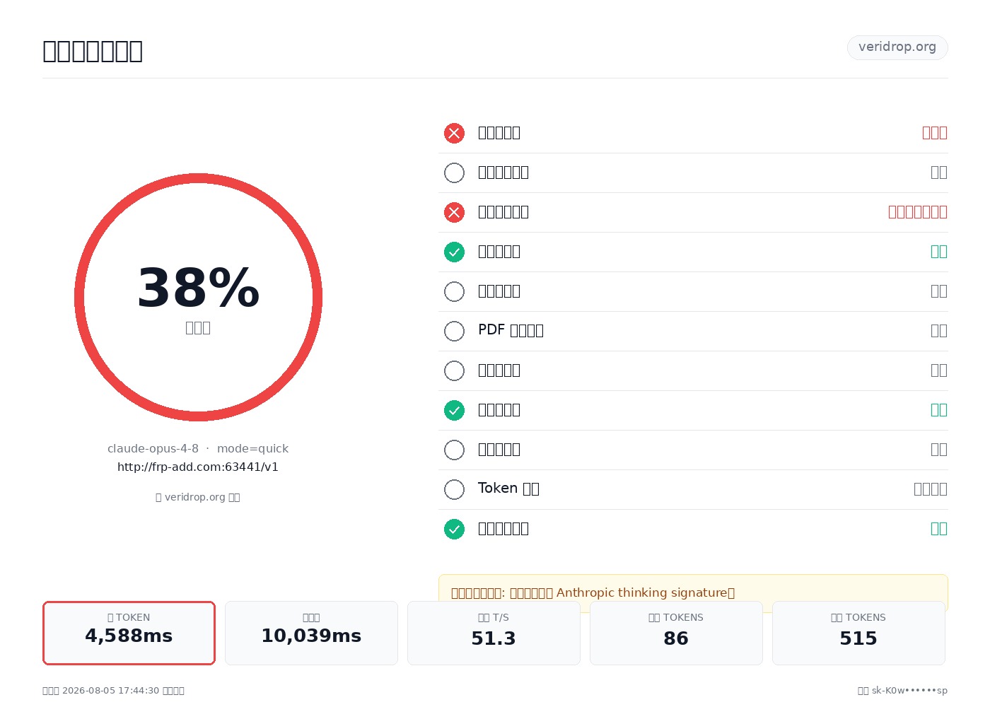This screenshot has width=990, height=707.
Task: Click the veridrop.org attribution under the URL
Action: point(198,497)
